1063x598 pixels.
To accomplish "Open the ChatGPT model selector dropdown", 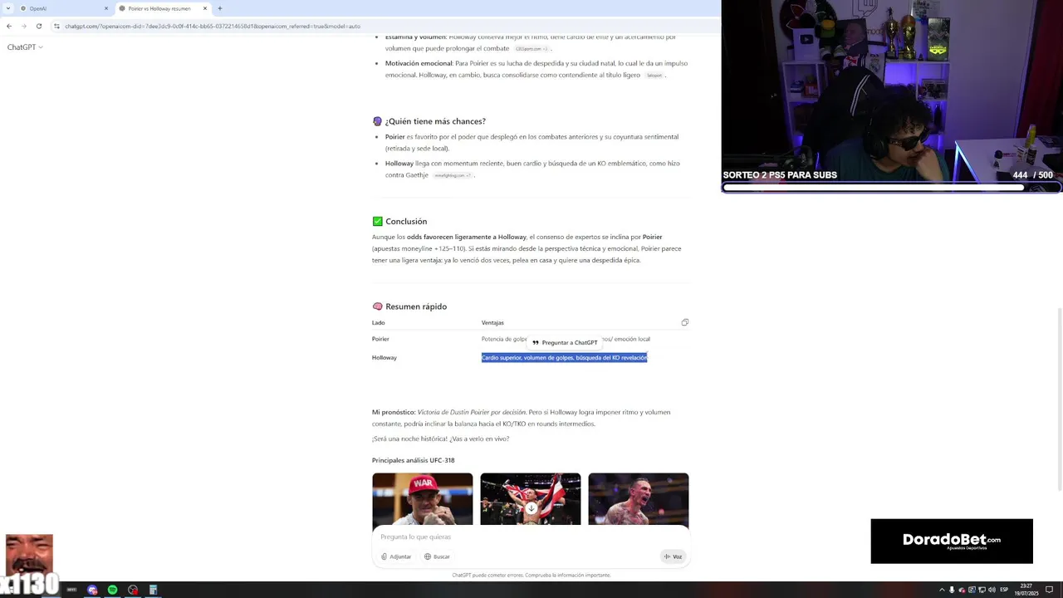I will click(x=25, y=47).
